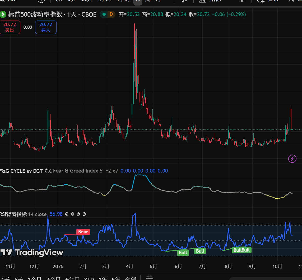This screenshot has height=280, width=302.
Task: Click the RSI背离指标 indicator title
Action: (13, 214)
